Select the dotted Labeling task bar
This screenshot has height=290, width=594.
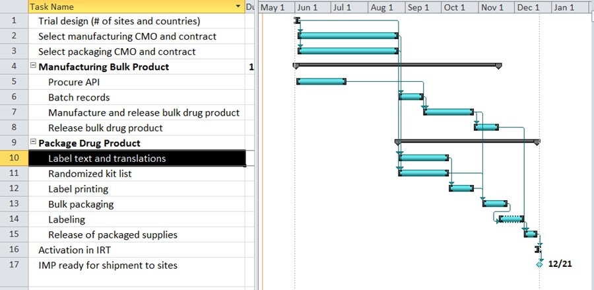tap(511, 219)
